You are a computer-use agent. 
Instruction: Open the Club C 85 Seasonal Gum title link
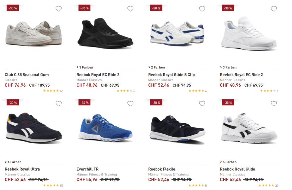(27, 75)
